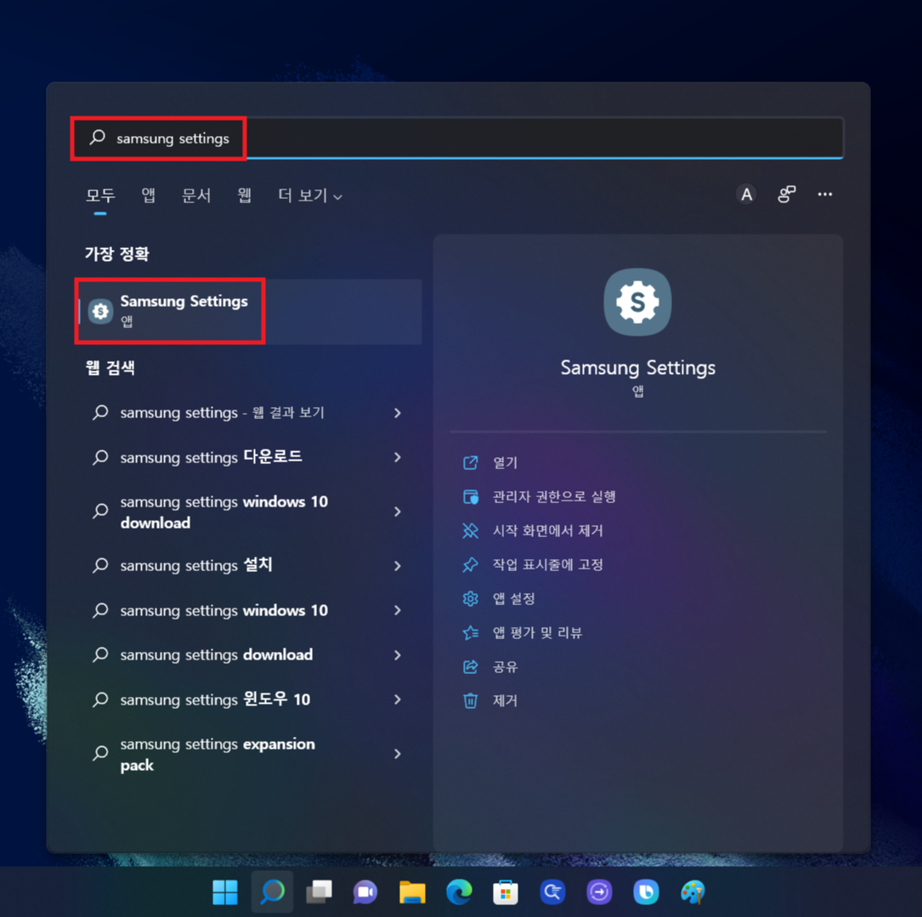Click the taskbar Search icon
This screenshot has height=917, width=922.
(272, 892)
